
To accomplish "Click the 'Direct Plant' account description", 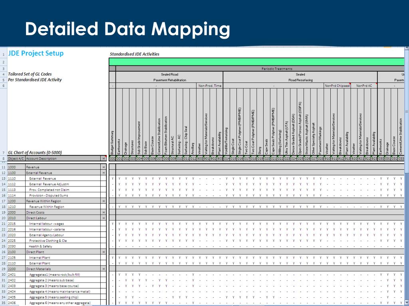I will click(x=35, y=252).
